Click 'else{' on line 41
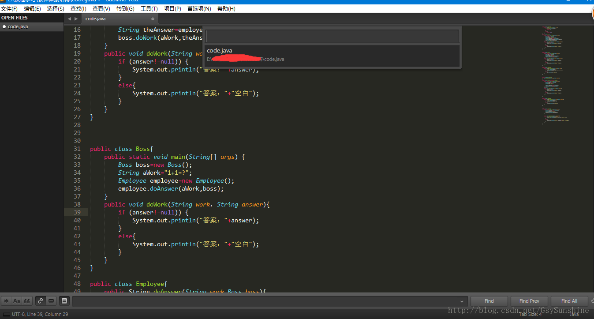 pyautogui.click(x=127, y=236)
